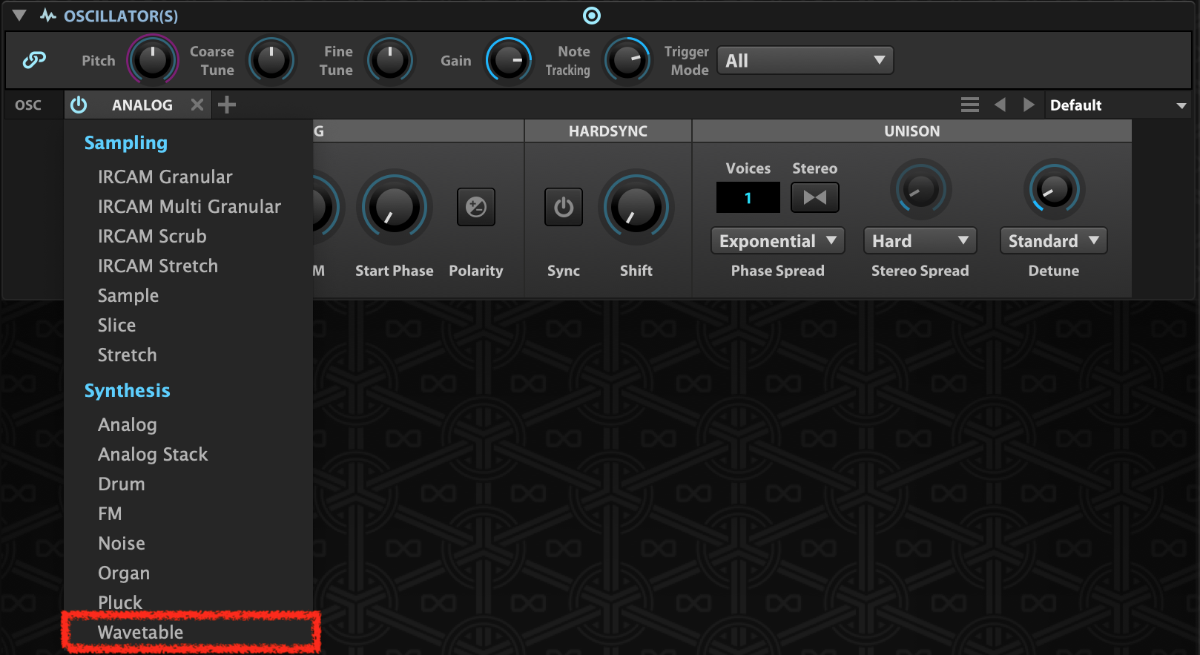Click the Unison Detune knob
Screen dimensions: 1200x655
coord(1054,190)
